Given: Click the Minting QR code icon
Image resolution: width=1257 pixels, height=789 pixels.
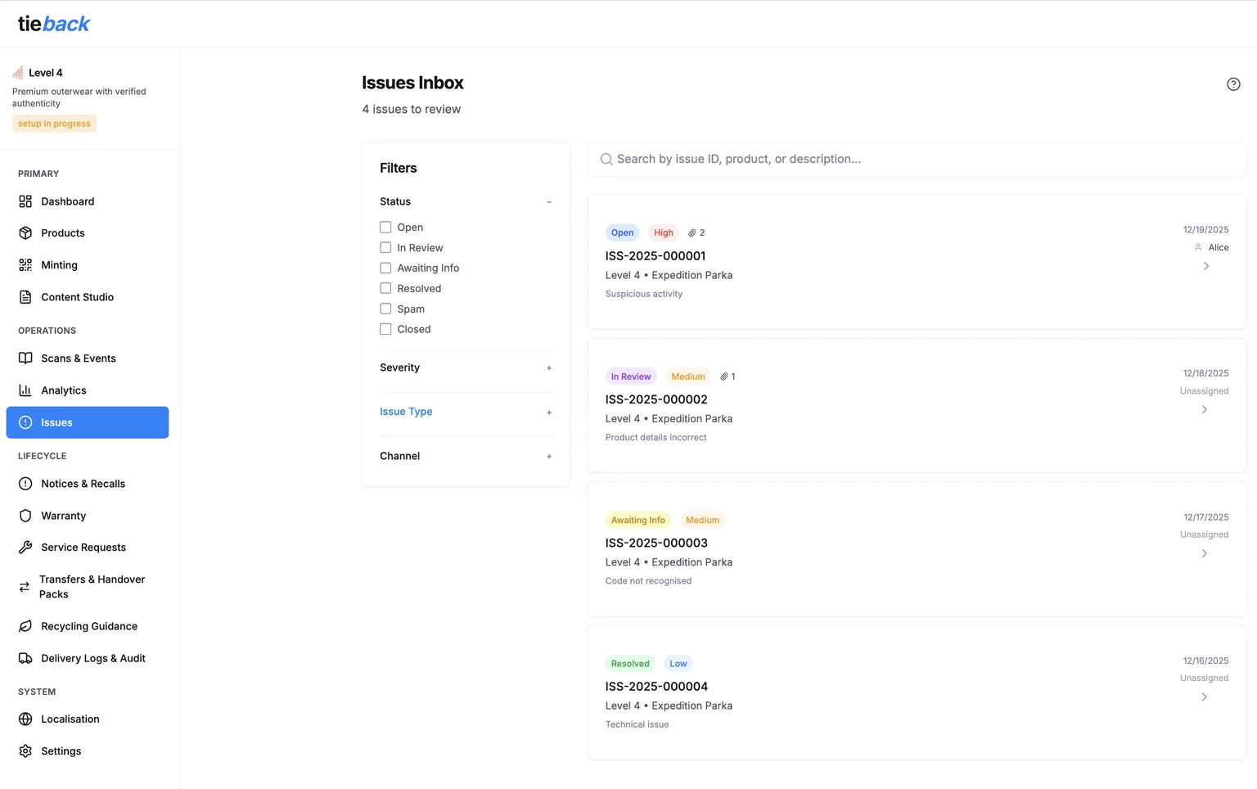Looking at the screenshot, I should [25, 265].
